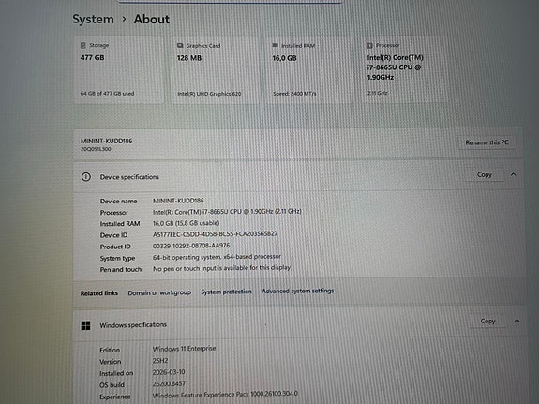Click the Pen and touch label
This screenshot has height=404, width=539.
point(121,270)
